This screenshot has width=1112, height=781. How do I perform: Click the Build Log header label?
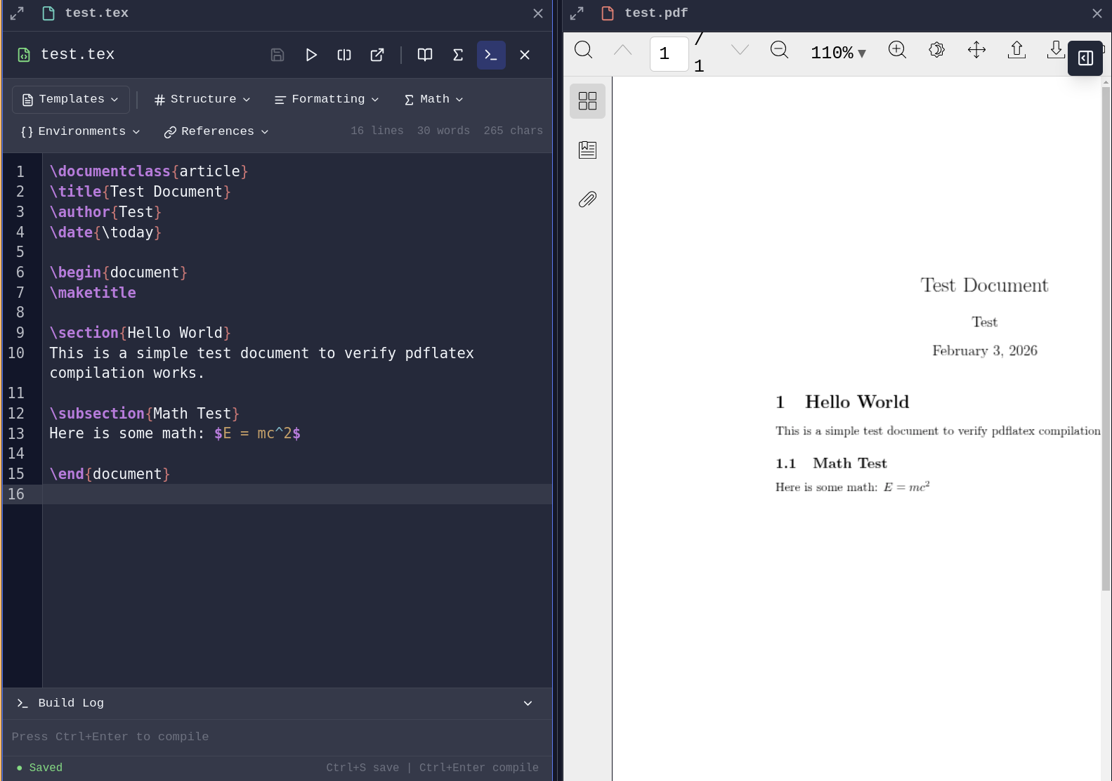click(71, 703)
